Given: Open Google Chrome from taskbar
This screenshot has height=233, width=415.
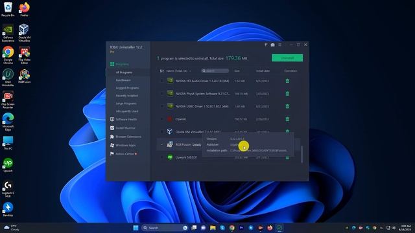Looking at the screenshot, I should (x=232, y=228).
